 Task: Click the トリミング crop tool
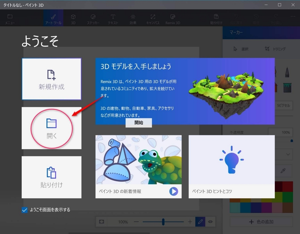click(275, 49)
